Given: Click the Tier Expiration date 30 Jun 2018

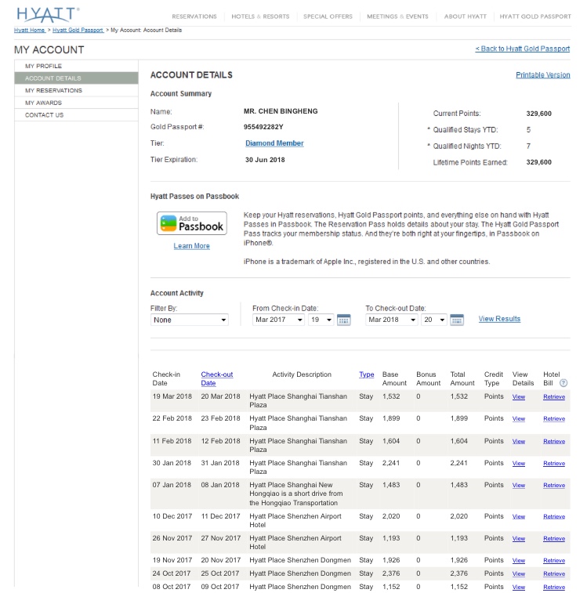Looking at the screenshot, I should point(265,160).
